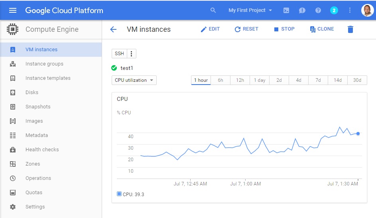Select the 1 day time range
The height and width of the screenshot is (218, 376).
(260, 80)
